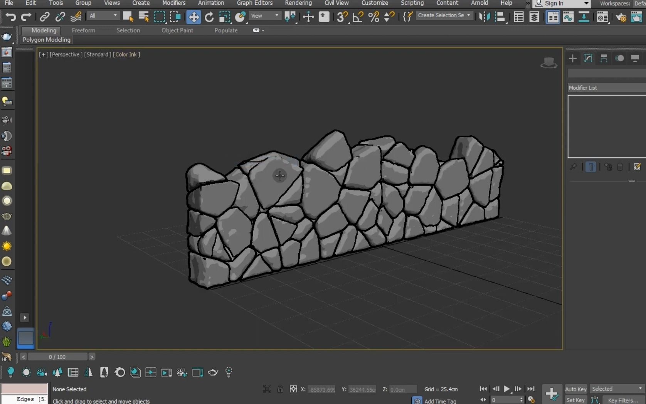The height and width of the screenshot is (404, 646).
Task: Open the All selection filter dropdown
Action: click(x=103, y=16)
